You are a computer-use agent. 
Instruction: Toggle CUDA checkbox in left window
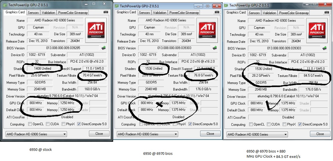(48, 124)
